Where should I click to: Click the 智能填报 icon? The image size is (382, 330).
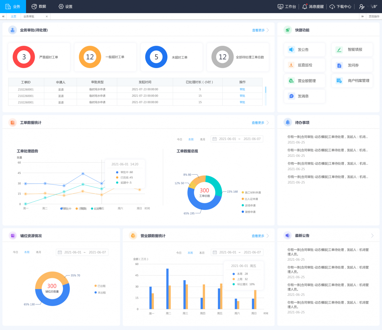pyautogui.click(x=339, y=50)
